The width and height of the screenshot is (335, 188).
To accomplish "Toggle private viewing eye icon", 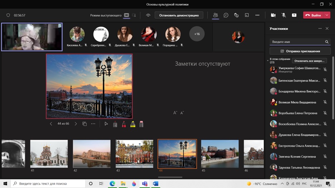I will click(148, 15).
